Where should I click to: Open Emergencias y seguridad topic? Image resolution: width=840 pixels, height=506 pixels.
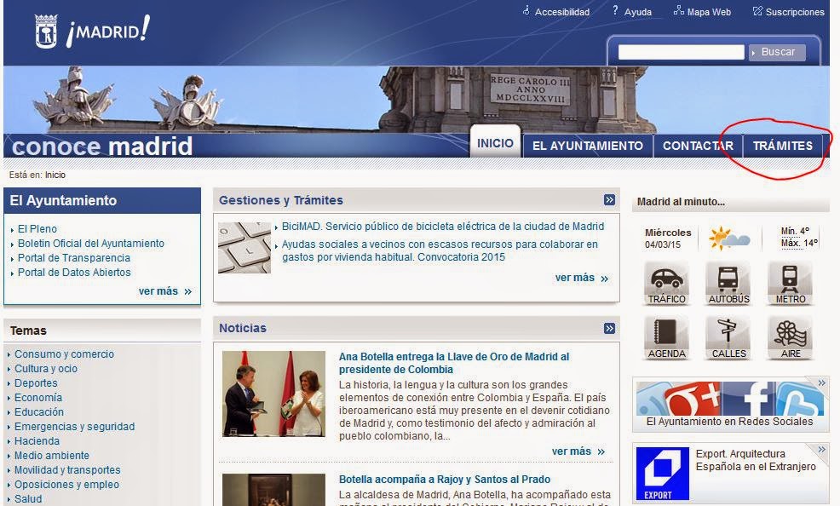click(x=74, y=426)
